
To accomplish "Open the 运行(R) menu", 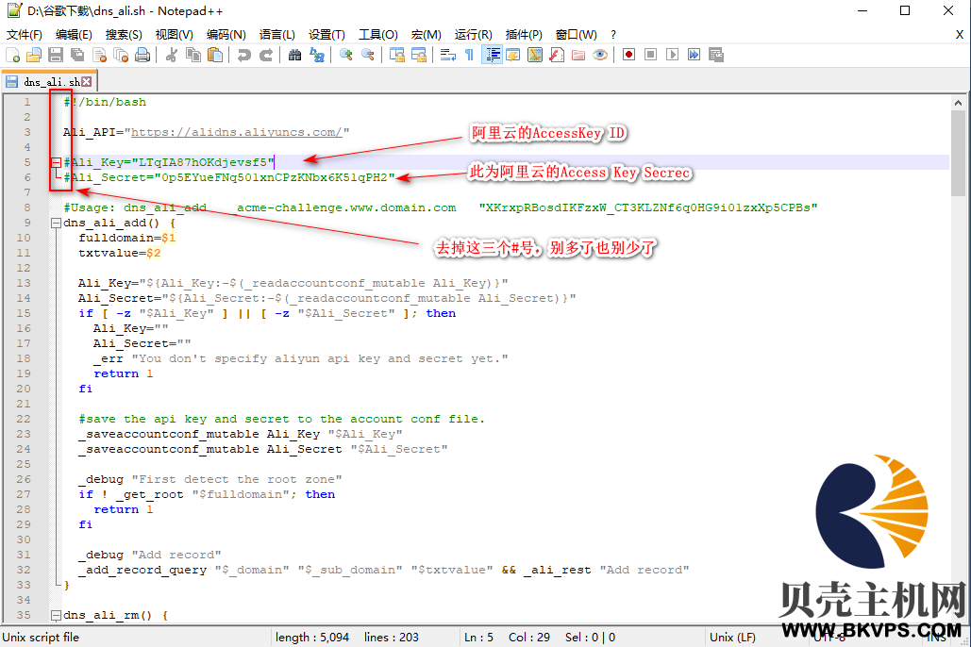I will 473,35.
